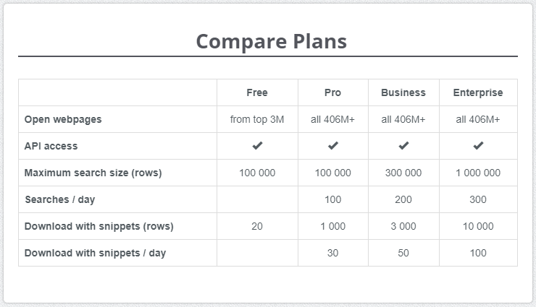The image size is (536, 307).
Task: Click the 1 000 000 Enterprise search size
Action: click(x=478, y=173)
